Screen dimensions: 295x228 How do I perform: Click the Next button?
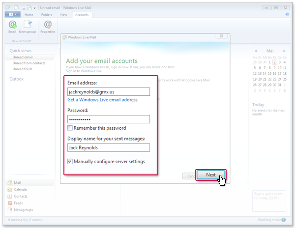click(x=211, y=175)
